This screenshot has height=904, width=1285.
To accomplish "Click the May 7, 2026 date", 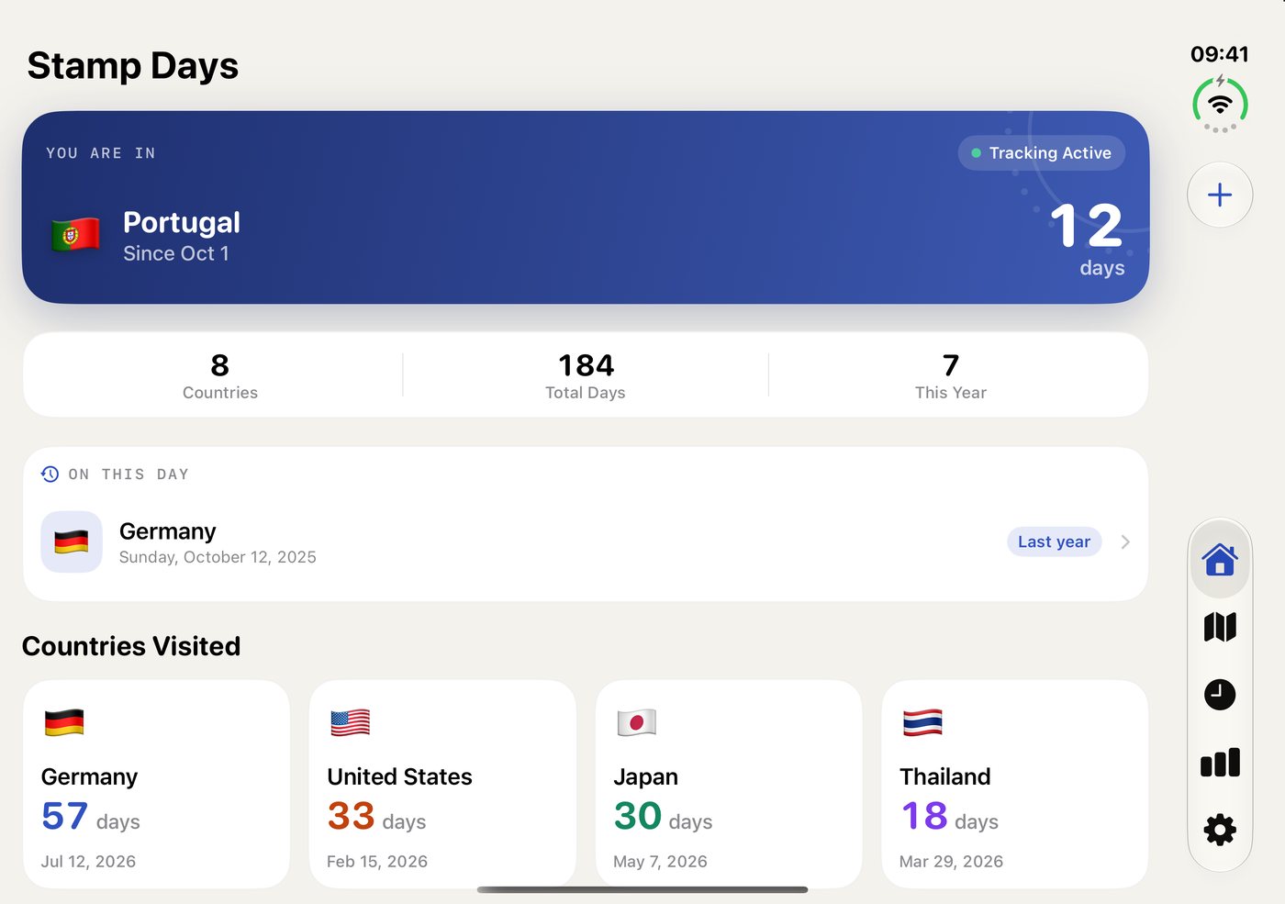I will click(x=660, y=862).
